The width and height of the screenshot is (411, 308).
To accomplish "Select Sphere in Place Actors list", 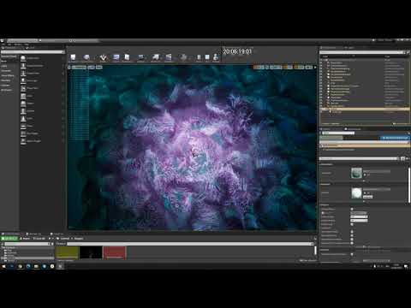I will (41, 104).
